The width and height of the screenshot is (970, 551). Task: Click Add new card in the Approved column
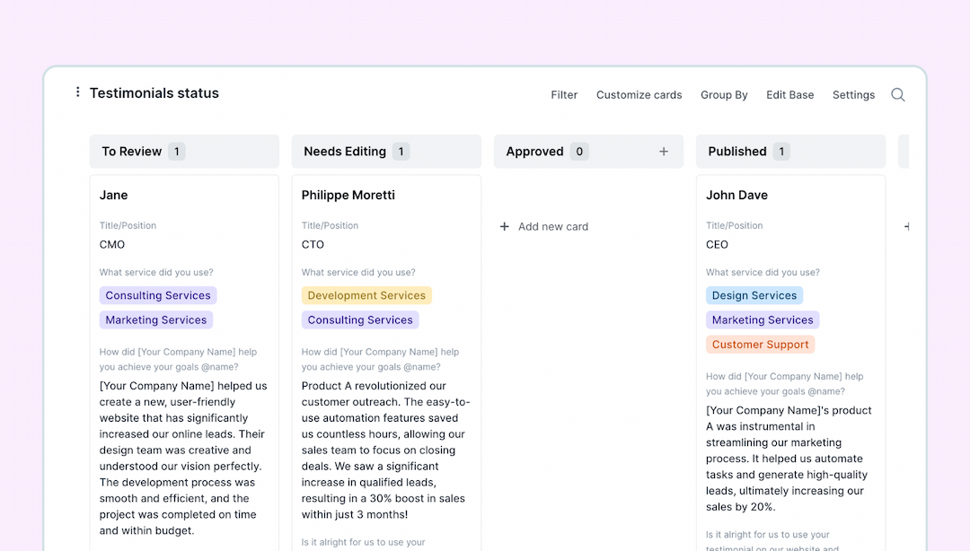552,226
